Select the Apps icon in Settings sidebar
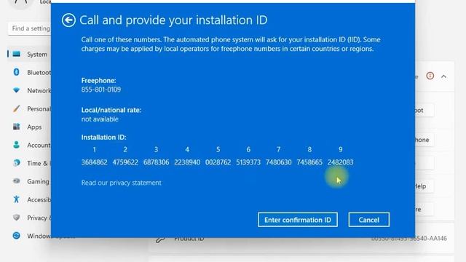This screenshot has height=262, width=466. [x=16, y=127]
